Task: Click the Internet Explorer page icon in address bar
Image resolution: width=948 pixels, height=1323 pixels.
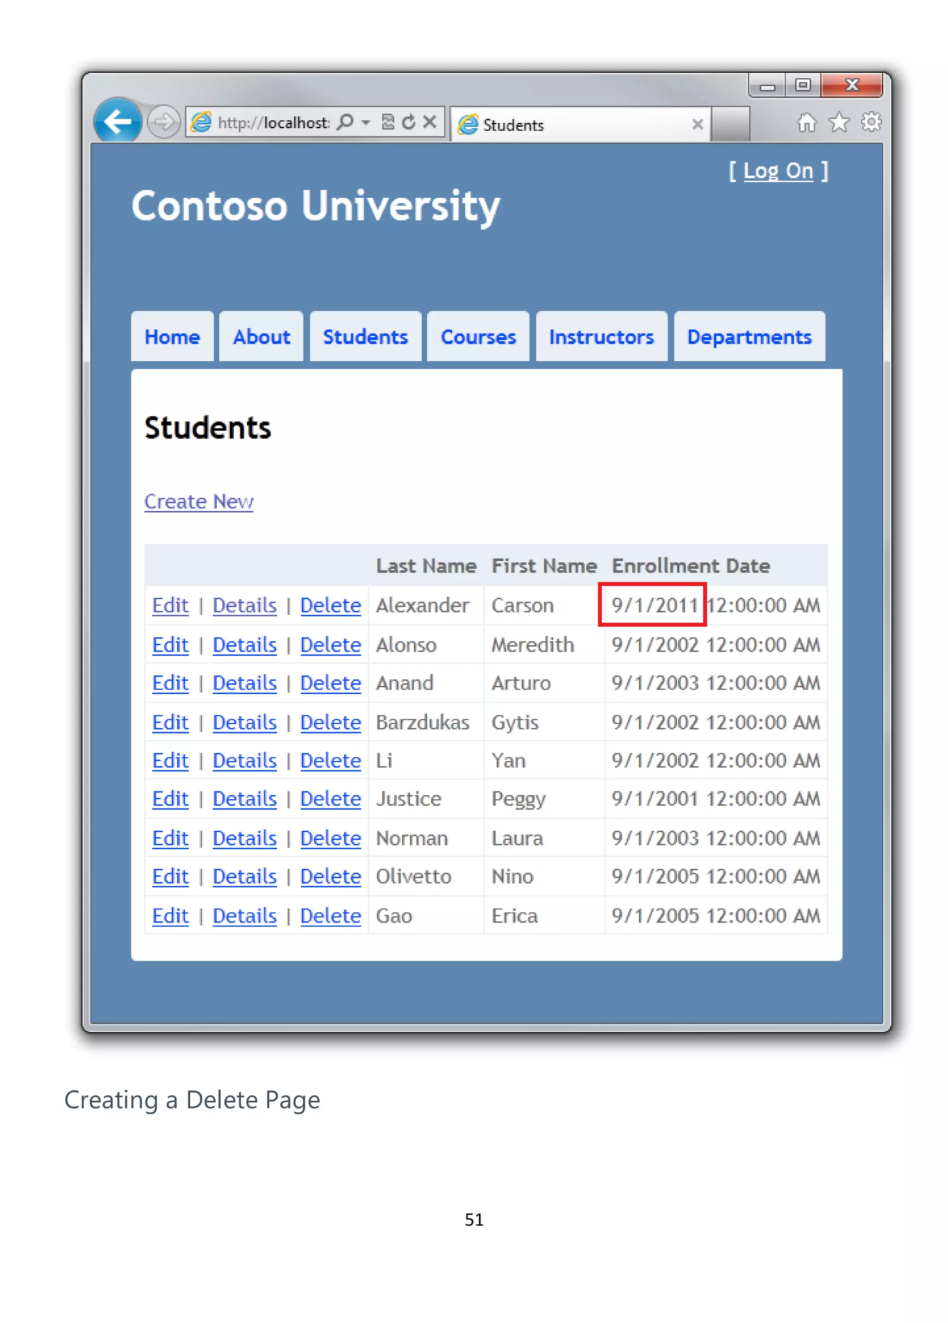Action: [202, 122]
